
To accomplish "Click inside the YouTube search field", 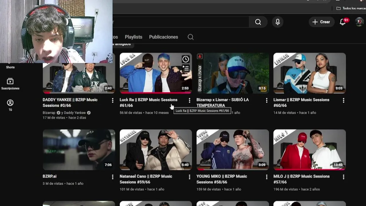I will click(x=180, y=22).
